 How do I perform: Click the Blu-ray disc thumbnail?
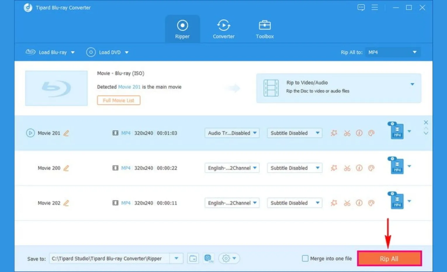pos(56,88)
